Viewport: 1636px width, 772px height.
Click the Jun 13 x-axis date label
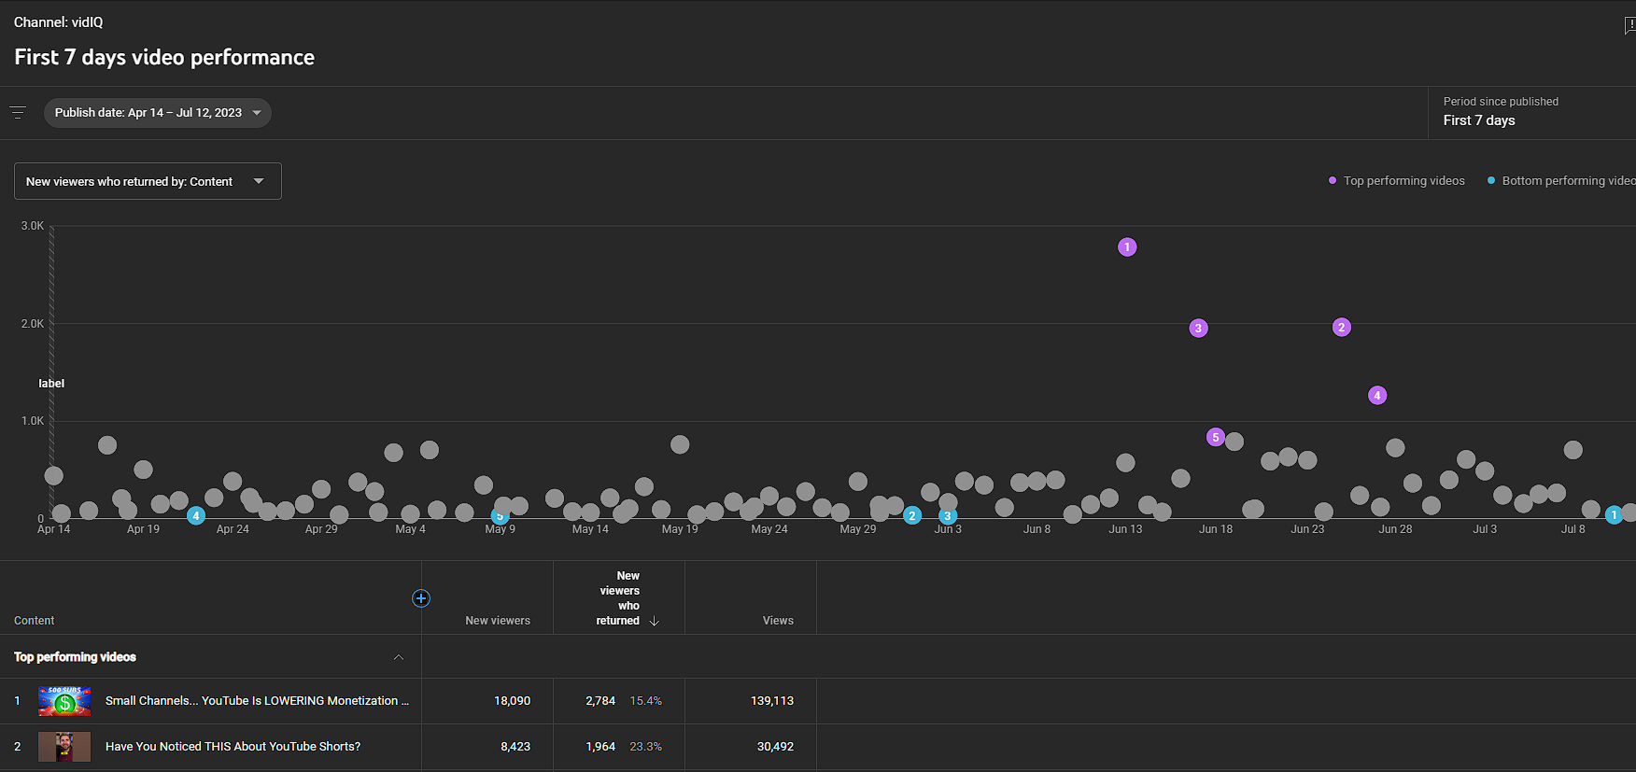[1125, 529]
